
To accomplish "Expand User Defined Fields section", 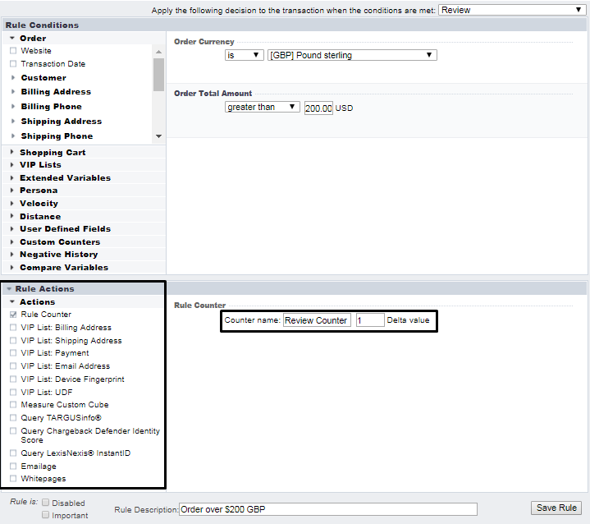I will point(12,228).
